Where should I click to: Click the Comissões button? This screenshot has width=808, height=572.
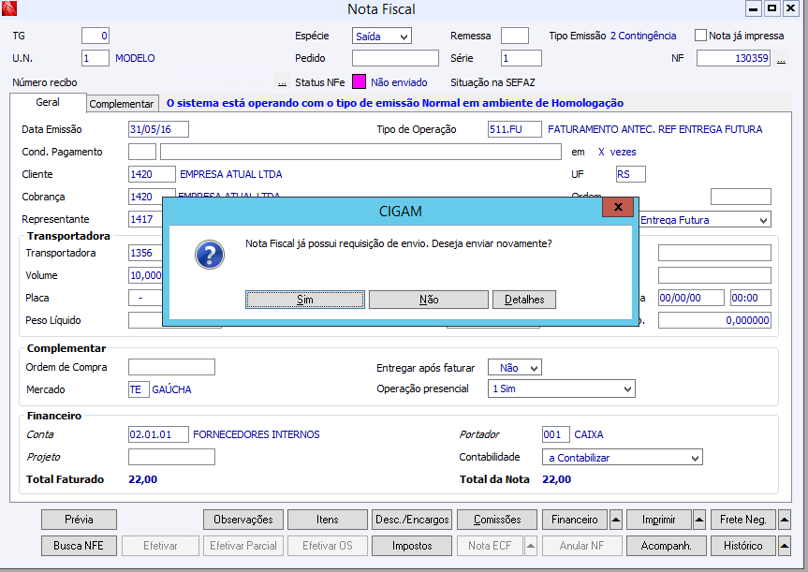point(497,520)
